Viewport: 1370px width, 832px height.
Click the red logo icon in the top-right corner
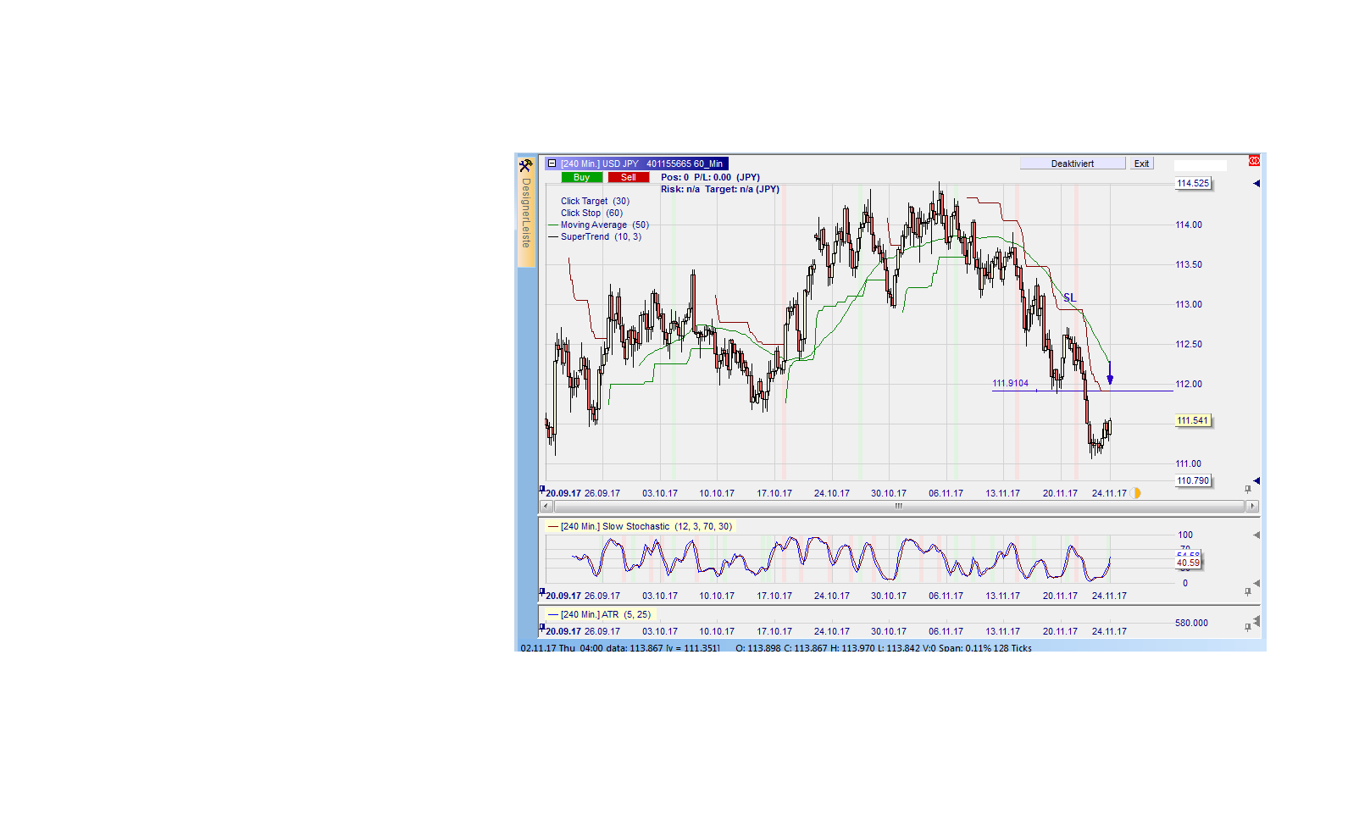pos(1252,159)
